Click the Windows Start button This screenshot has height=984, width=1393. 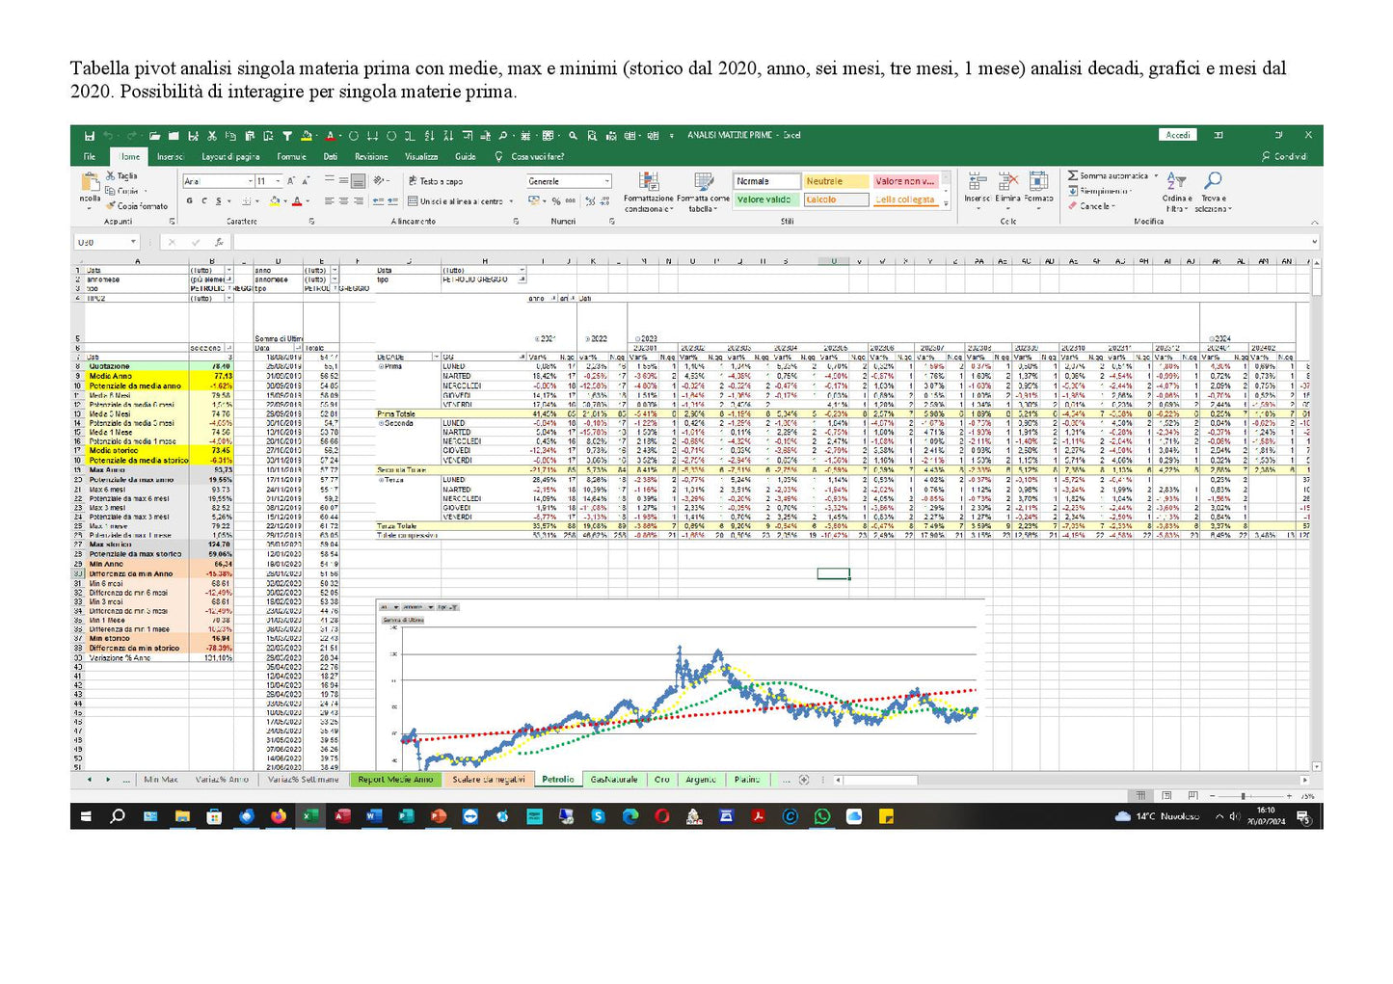[x=86, y=816]
